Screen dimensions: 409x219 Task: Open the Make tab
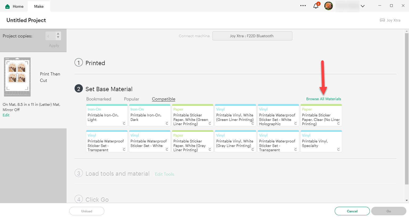[39, 6]
